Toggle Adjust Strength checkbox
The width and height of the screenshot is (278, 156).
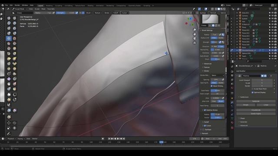pos(212,86)
